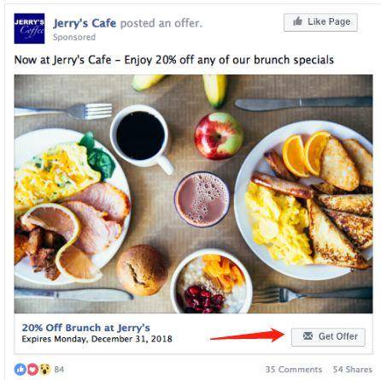
Task: Click the blue Like reaction icon
Action: [x=21, y=370]
